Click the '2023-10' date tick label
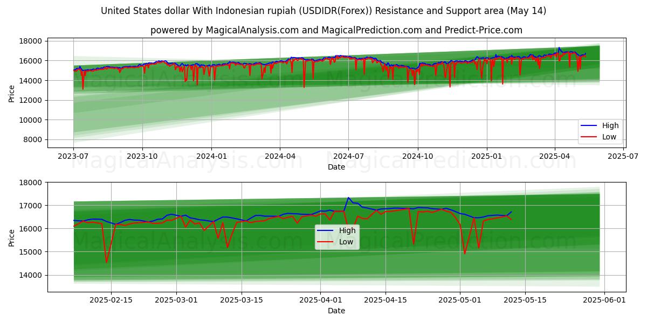 tap(142, 156)
